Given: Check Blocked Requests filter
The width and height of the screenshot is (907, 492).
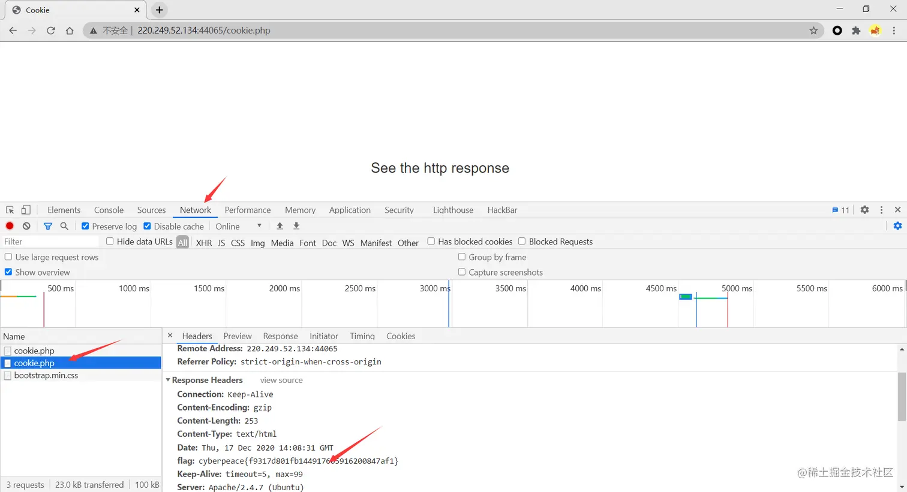Looking at the screenshot, I should pyautogui.click(x=522, y=242).
